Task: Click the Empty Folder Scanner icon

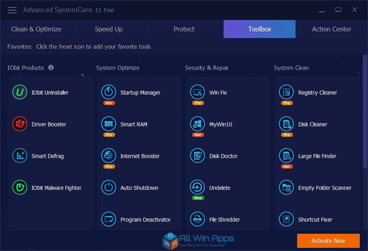Action: [x=286, y=187]
